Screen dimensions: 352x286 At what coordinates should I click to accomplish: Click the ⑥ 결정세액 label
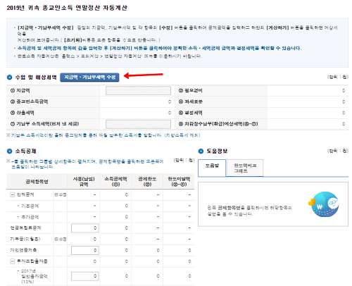pyautogui.click(x=191, y=113)
